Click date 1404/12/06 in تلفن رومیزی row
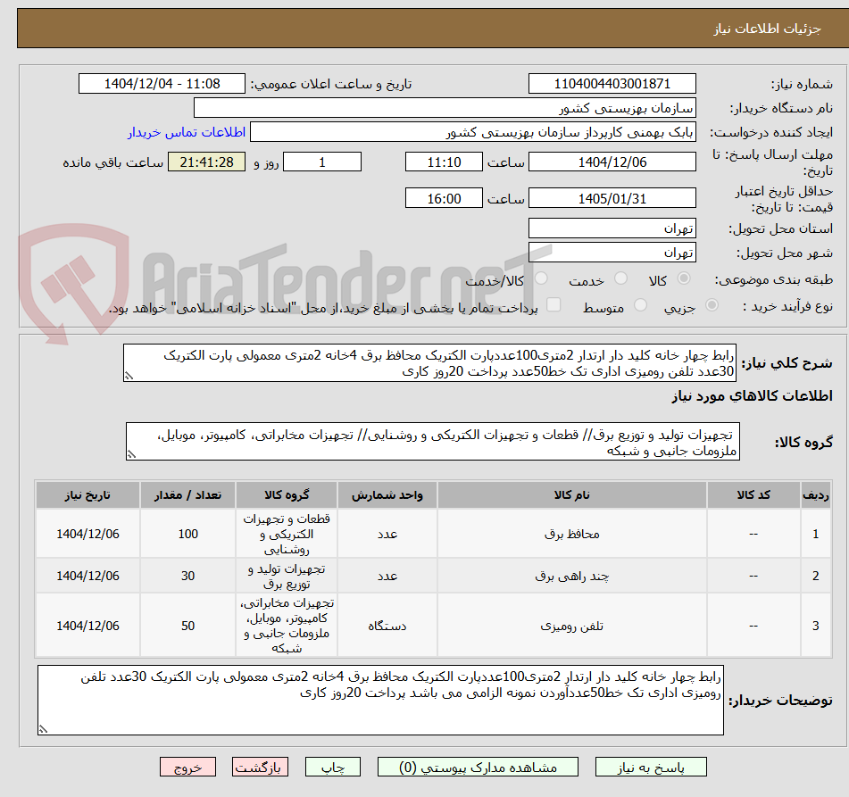Screen dimensions: 849x797 pyautogui.click(x=87, y=626)
